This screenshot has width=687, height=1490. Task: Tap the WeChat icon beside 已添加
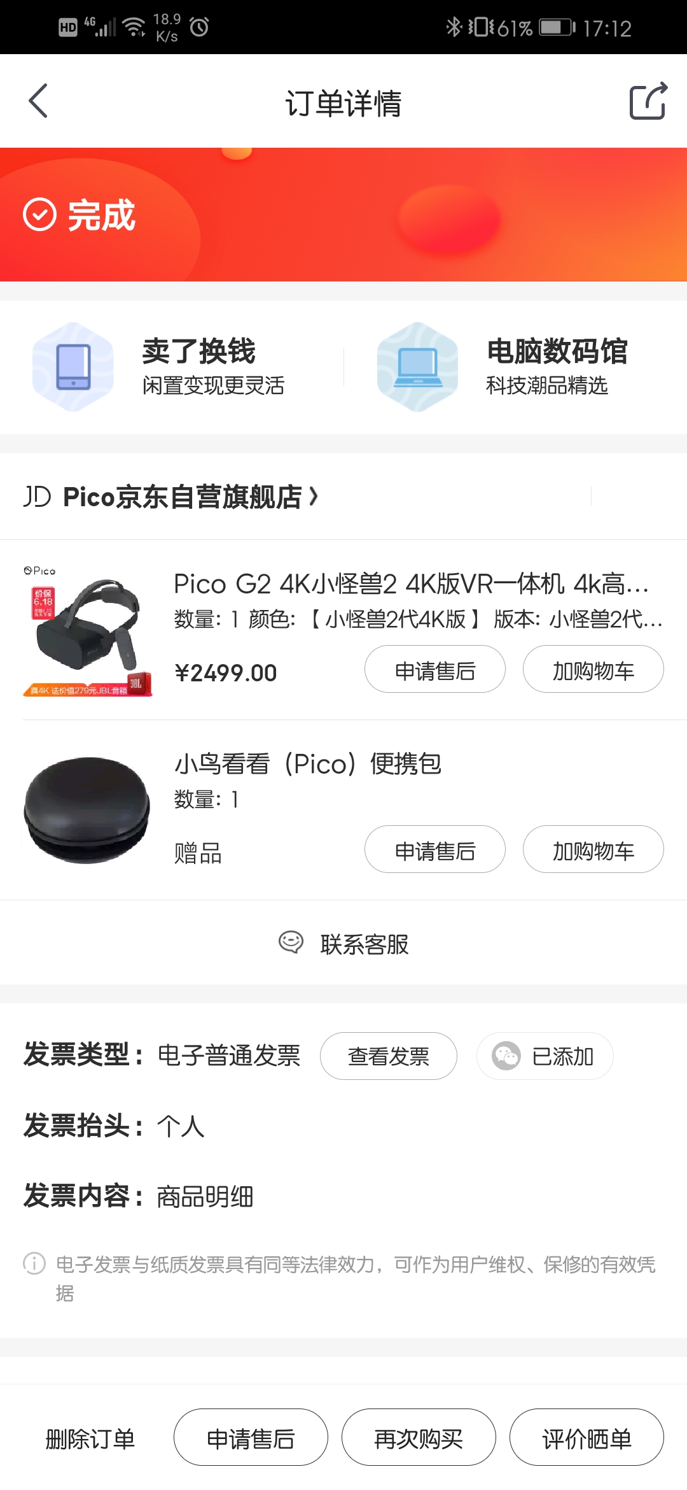[x=506, y=1056]
